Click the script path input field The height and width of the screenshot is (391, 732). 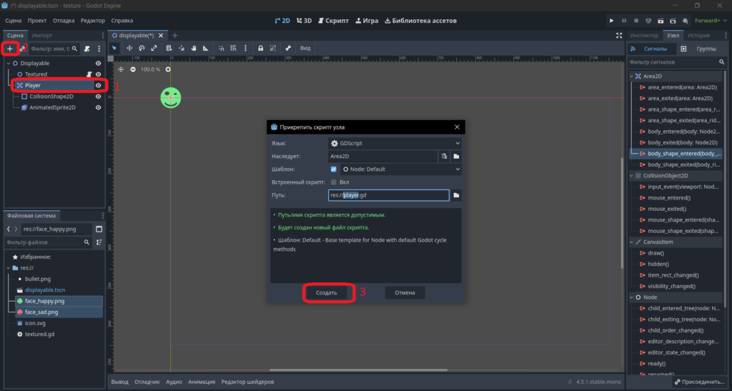tap(388, 195)
